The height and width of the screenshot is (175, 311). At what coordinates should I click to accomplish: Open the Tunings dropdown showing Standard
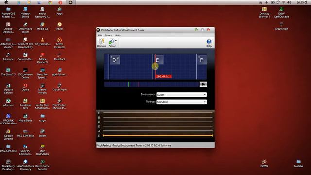coord(181,102)
